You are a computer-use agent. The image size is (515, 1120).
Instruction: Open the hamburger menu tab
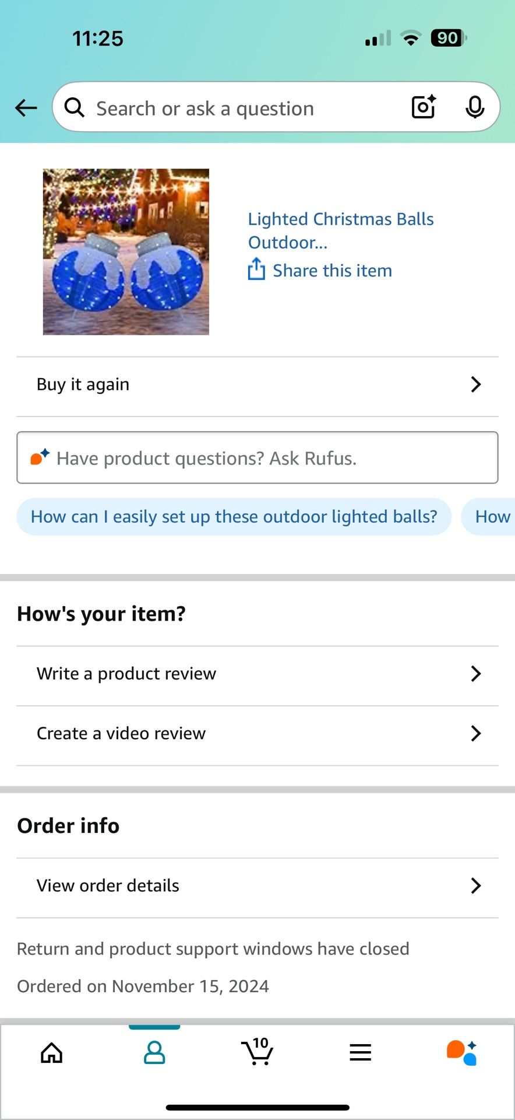pos(360,1052)
